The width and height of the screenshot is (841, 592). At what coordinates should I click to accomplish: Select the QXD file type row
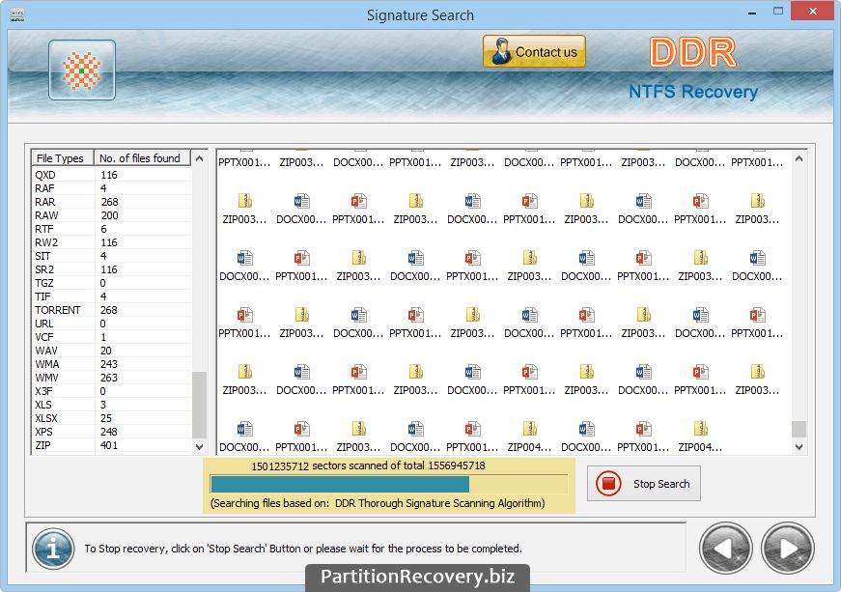click(x=112, y=175)
